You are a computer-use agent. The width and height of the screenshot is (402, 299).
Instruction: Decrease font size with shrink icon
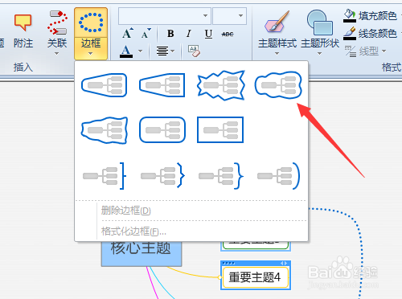[x=146, y=33]
